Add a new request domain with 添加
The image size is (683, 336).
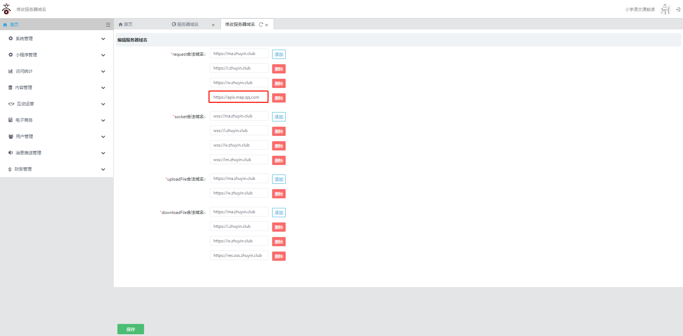click(x=279, y=54)
